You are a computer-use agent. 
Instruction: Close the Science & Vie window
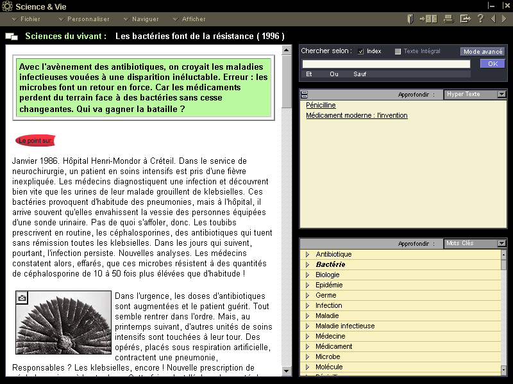506,6
